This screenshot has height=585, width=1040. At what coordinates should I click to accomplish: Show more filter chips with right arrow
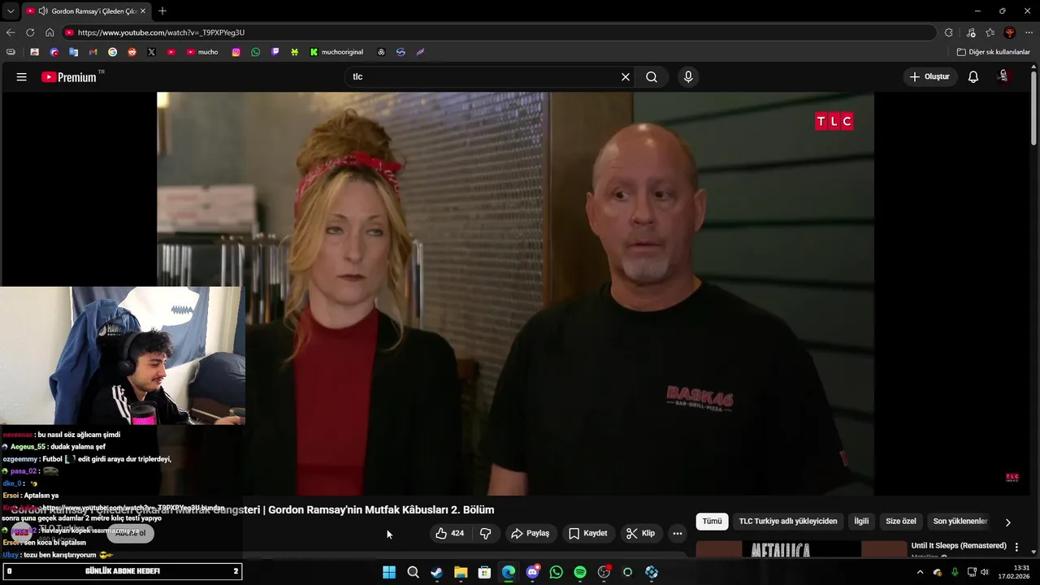[x=1008, y=522]
